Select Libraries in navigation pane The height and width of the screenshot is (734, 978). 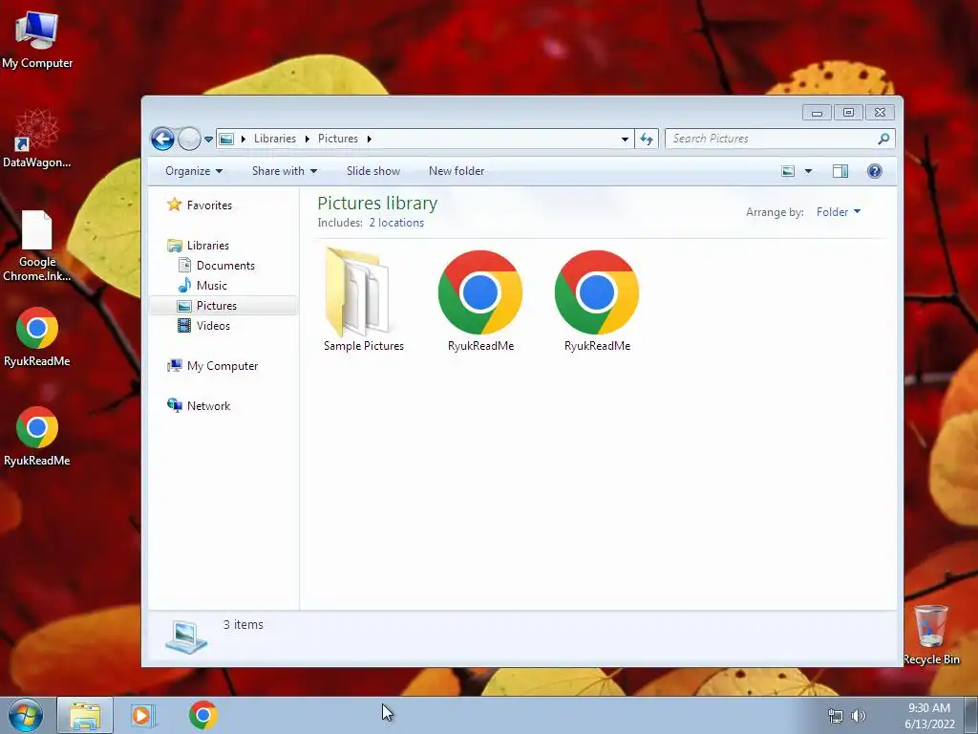pos(207,246)
